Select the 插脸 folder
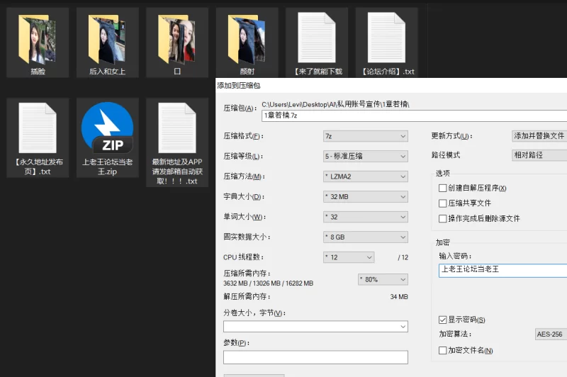The height and width of the screenshot is (377, 567). pyautogui.click(x=38, y=41)
